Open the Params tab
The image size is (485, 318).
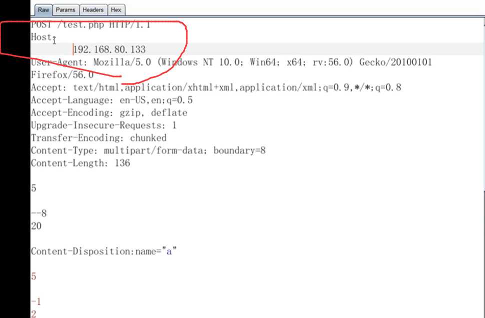pos(65,10)
